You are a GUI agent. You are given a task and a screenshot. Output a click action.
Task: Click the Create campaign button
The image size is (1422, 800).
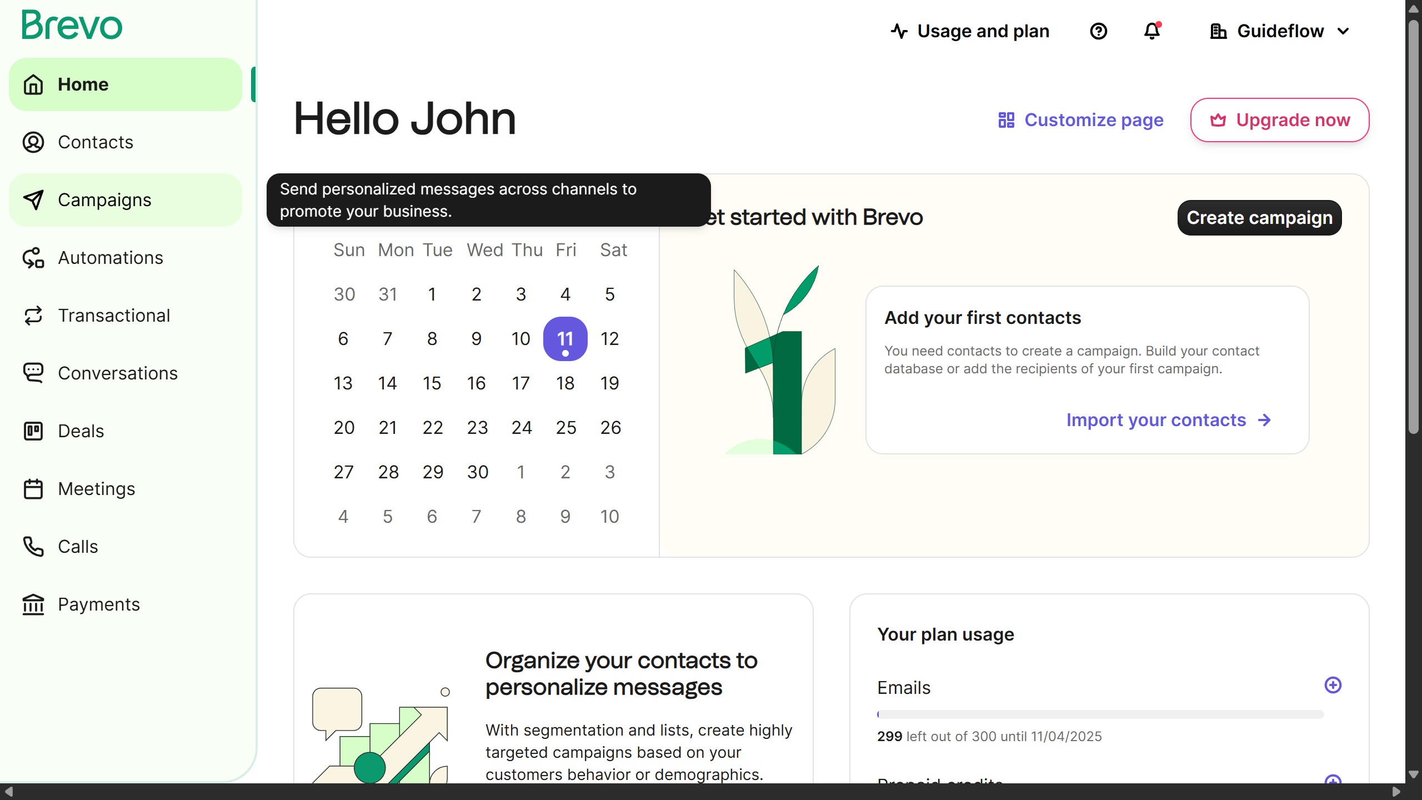click(1259, 217)
